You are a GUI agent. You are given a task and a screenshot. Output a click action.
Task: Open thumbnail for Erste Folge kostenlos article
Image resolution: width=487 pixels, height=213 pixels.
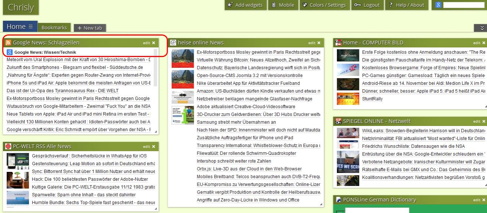tap(348, 55)
